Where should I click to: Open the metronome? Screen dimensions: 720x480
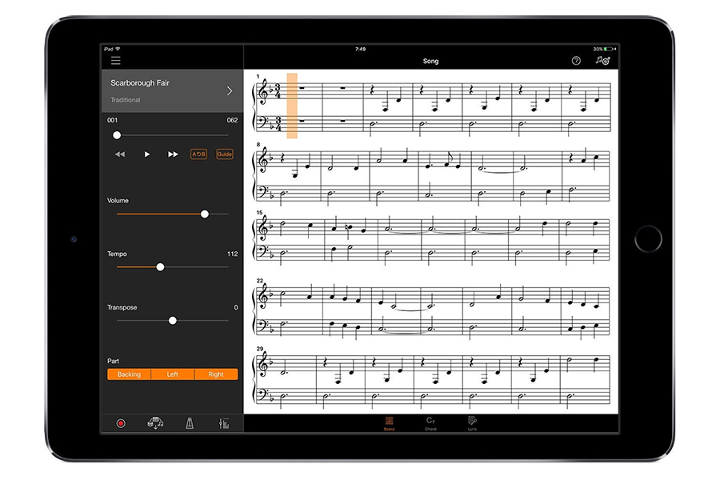190,423
